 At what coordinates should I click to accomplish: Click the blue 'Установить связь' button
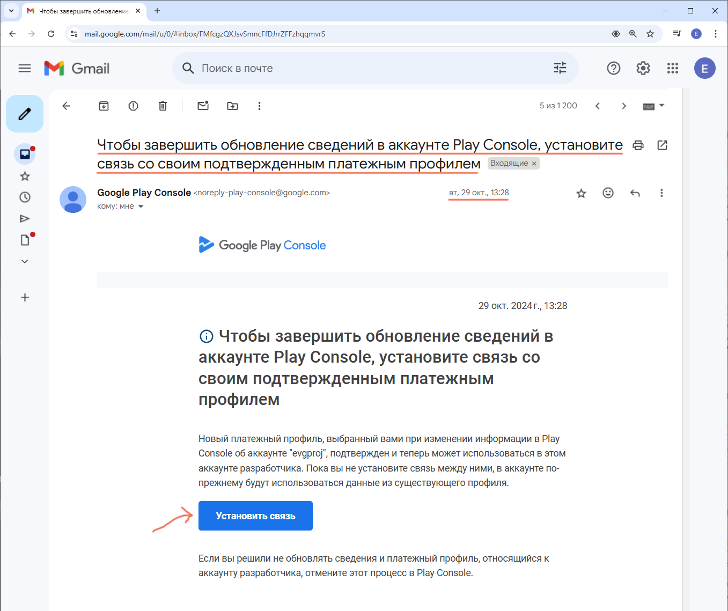tap(255, 516)
